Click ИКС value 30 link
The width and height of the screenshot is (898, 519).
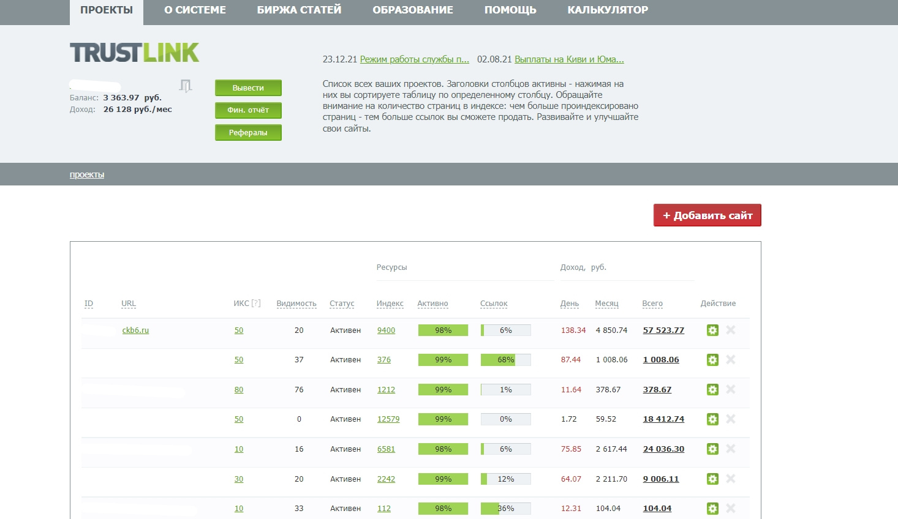[x=239, y=479]
